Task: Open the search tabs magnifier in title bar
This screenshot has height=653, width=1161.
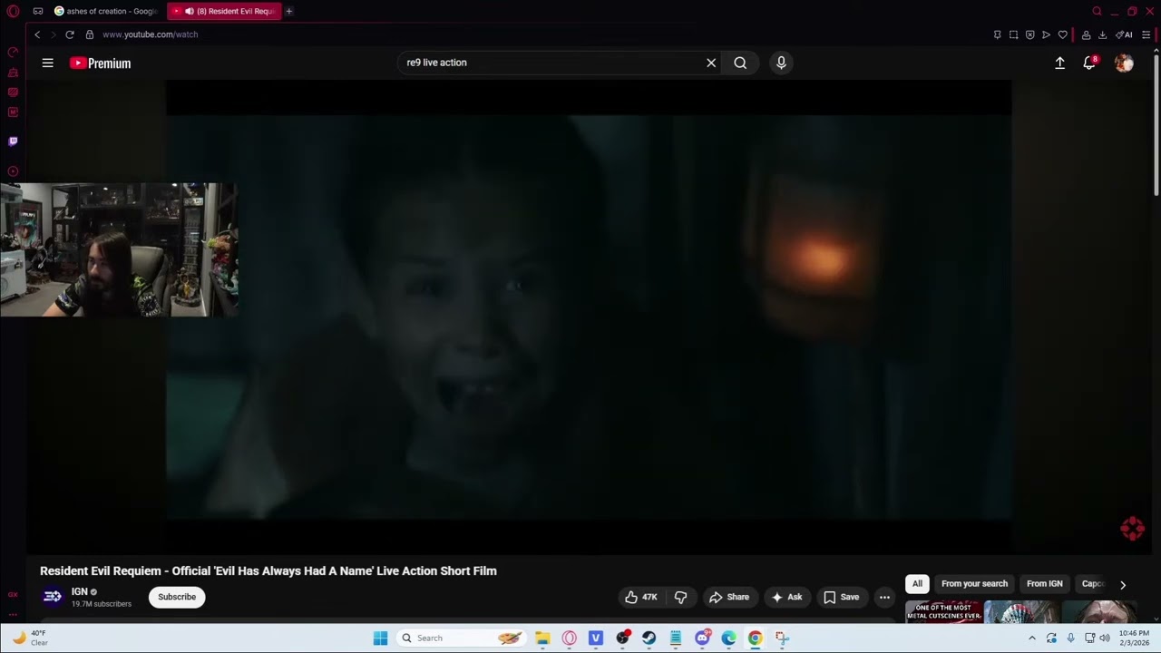Action: tap(1097, 11)
